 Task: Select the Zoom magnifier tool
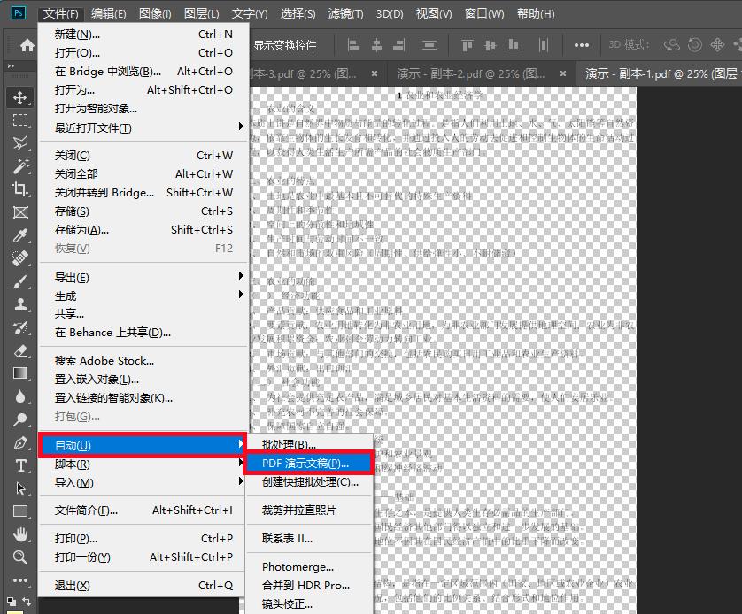click(19, 557)
